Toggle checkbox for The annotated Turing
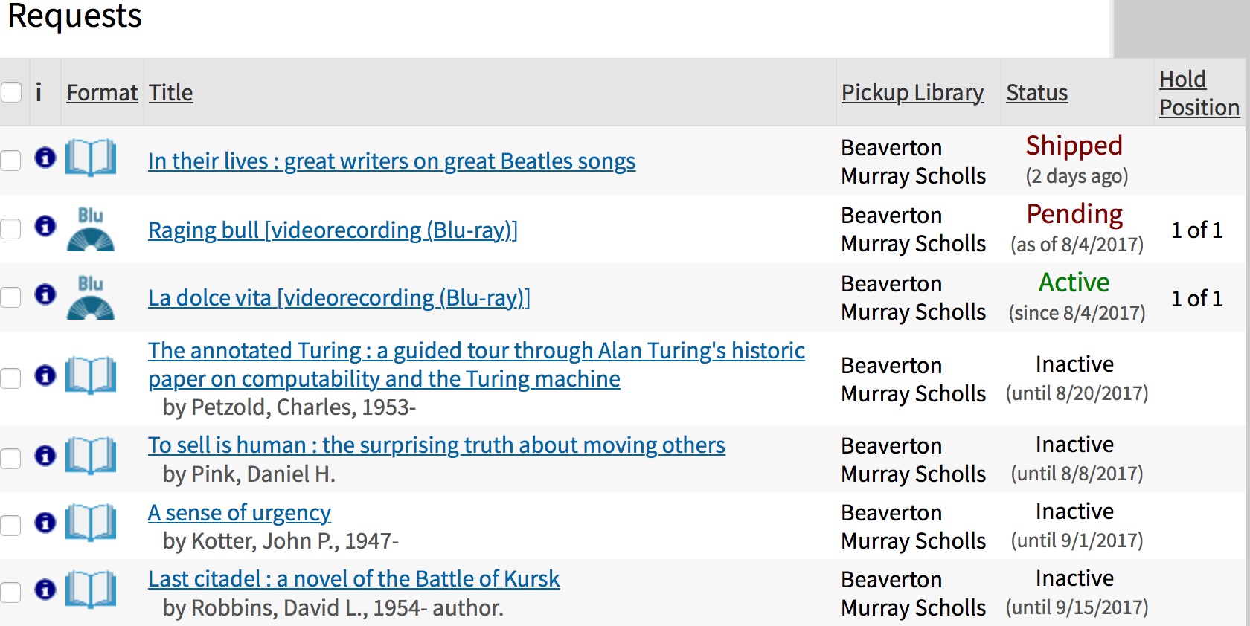Screen dimensions: 1250x626 (10, 378)
